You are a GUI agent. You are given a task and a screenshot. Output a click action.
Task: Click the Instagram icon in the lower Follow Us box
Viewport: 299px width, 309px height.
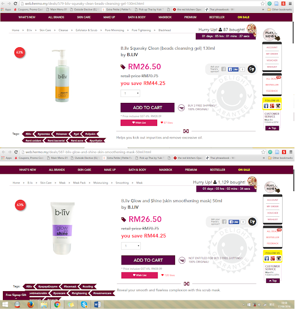279,258
